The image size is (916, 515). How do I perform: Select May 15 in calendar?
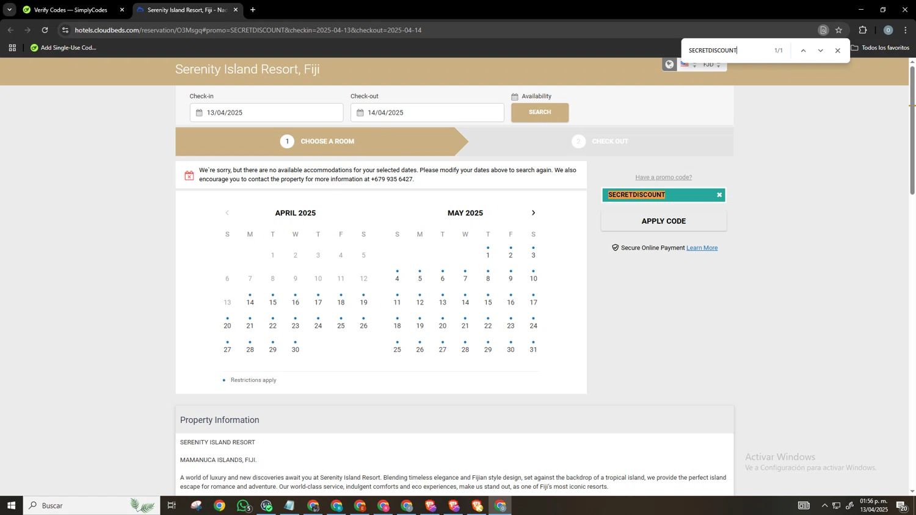(488, 302)
